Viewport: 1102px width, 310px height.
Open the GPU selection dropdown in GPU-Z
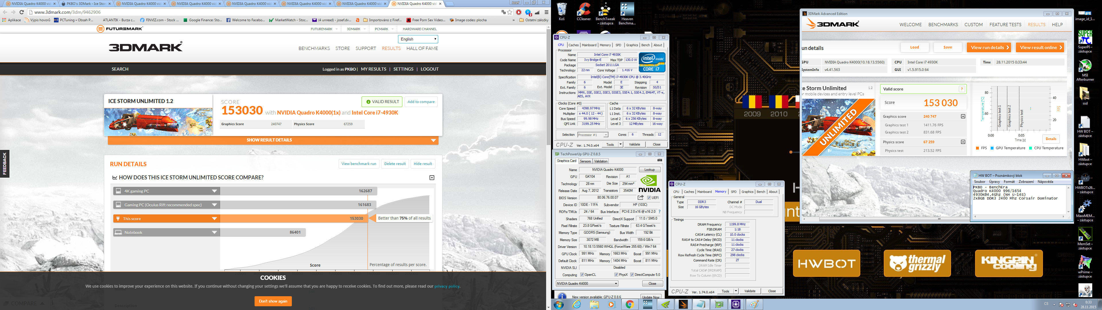[587, 284]
